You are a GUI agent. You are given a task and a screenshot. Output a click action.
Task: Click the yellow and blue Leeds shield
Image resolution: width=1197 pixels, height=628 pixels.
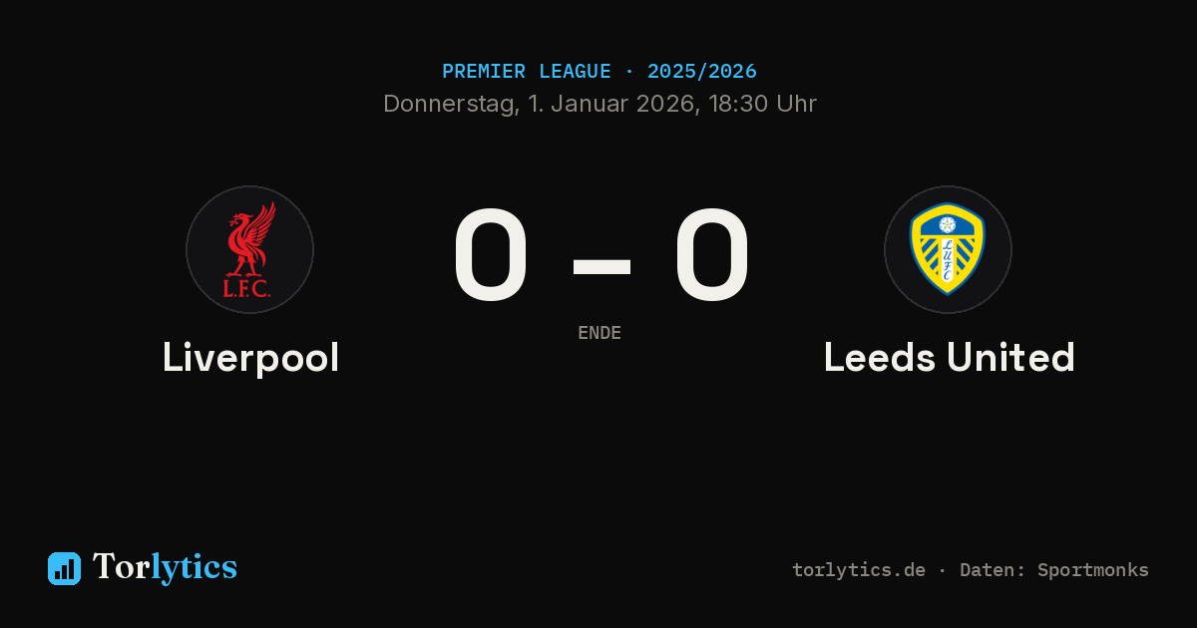click(948, 249)
